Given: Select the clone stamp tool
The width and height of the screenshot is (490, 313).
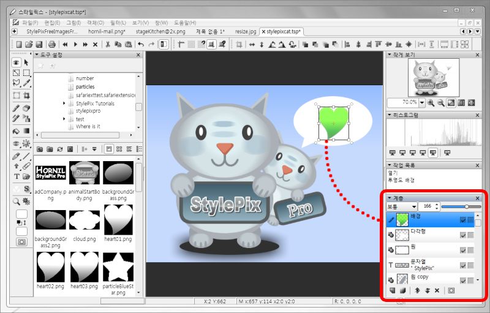Looking at the screenshot, I should pos(26,118).
